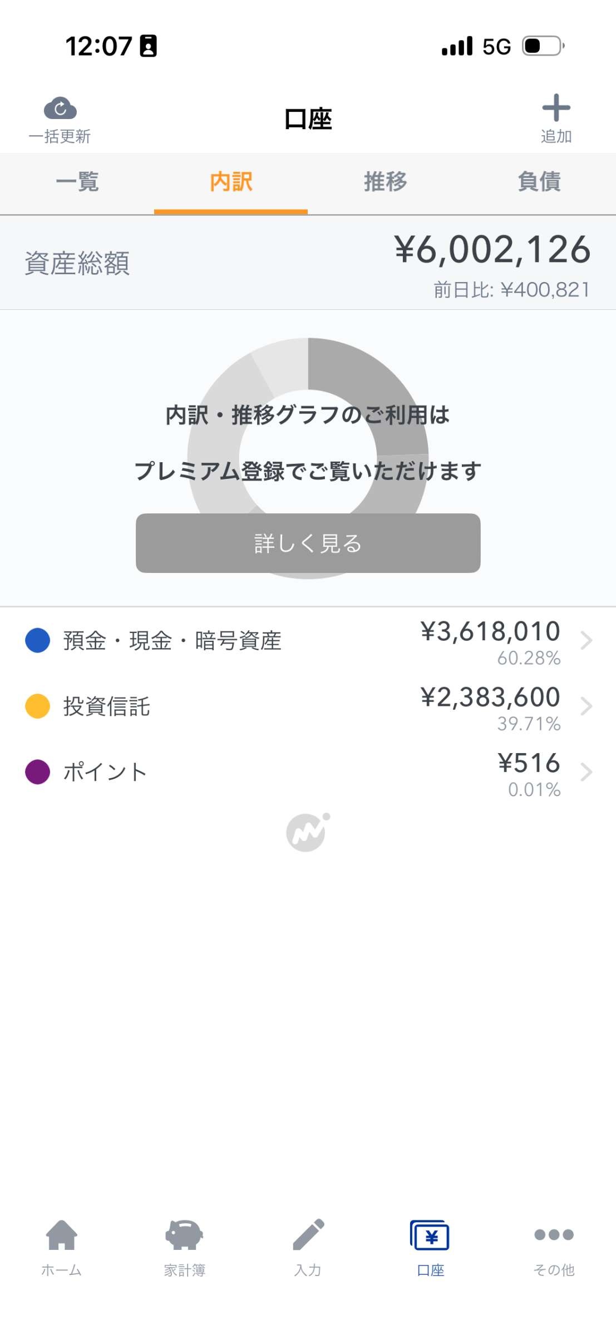This screenshot has width=616, height=1335.
Task: Select the 口座 yen card icon
Action: point(430,1235)
